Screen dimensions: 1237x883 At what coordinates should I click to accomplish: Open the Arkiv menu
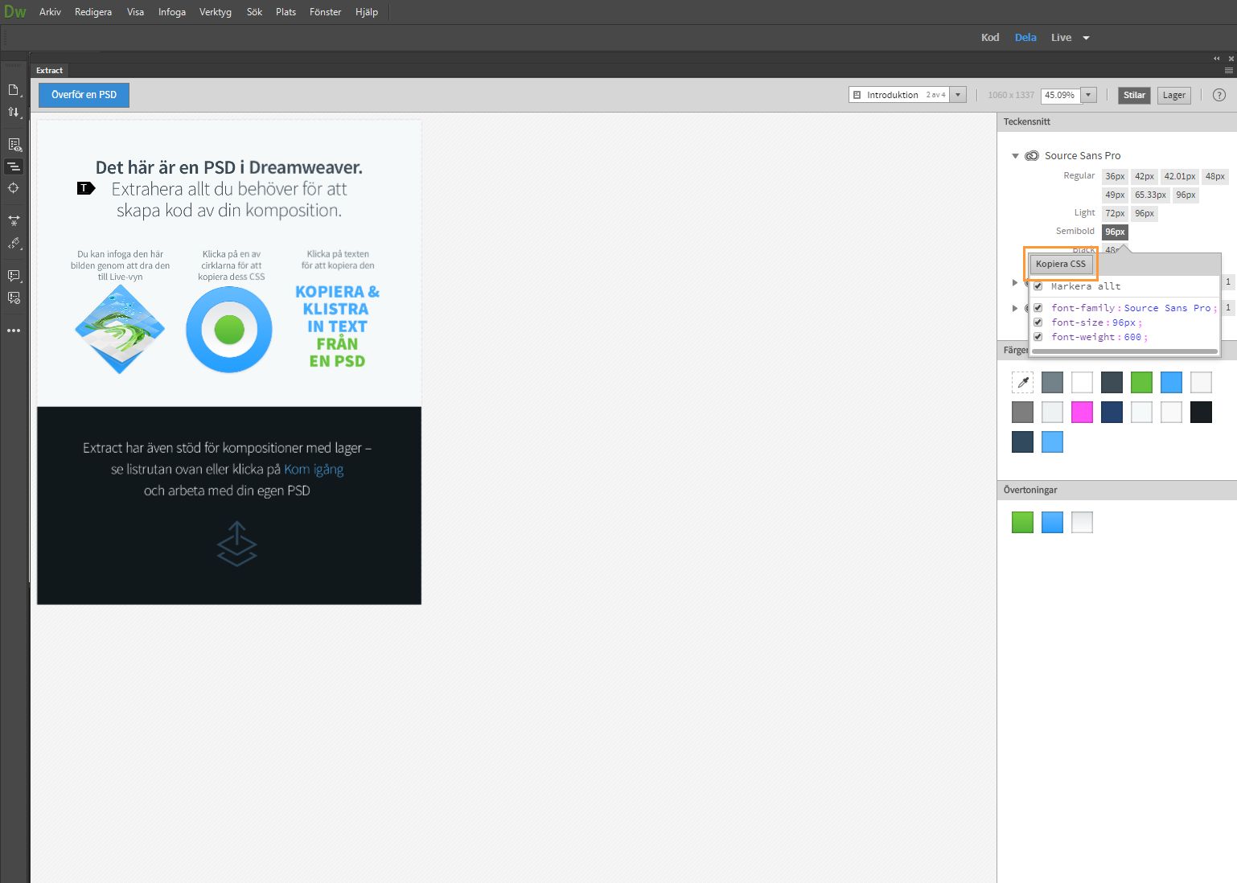[x=50, y=12]
